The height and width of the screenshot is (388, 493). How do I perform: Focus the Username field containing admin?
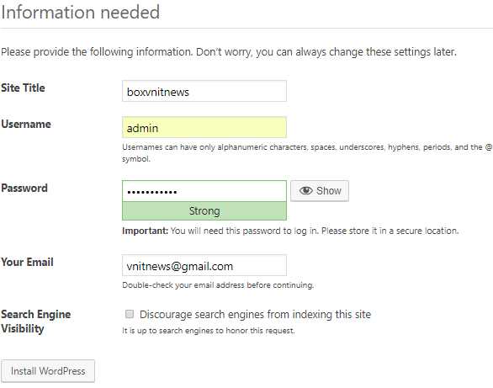coord(204,127)
